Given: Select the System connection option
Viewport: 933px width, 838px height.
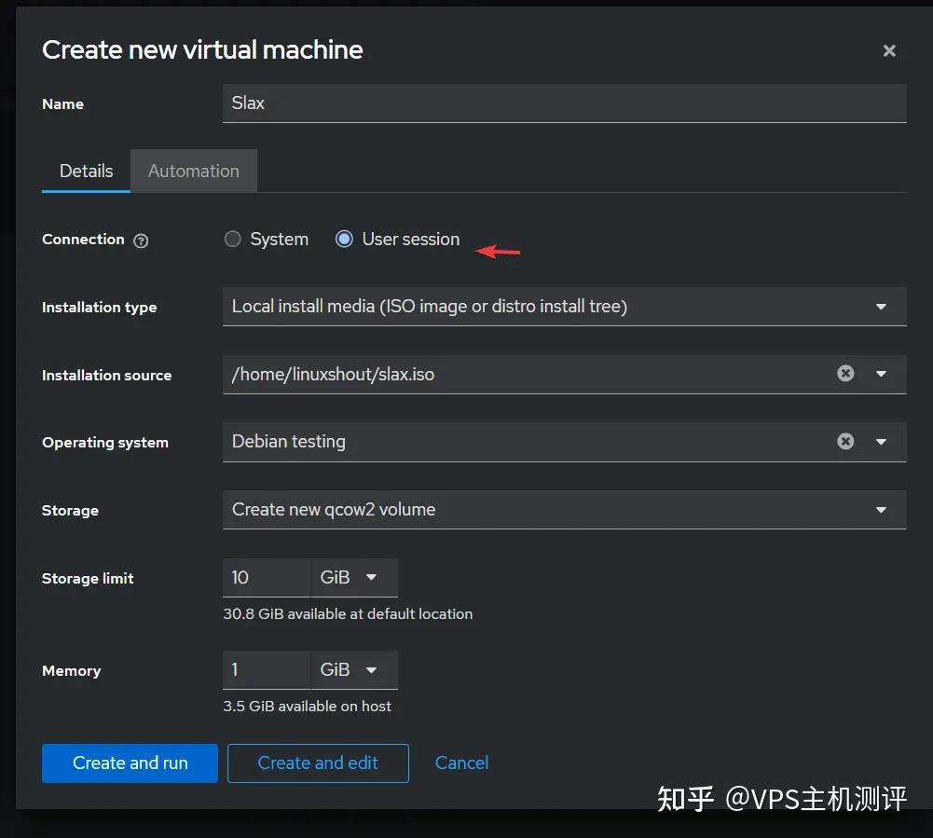Looking at the screenshot, I should point(233,240).
